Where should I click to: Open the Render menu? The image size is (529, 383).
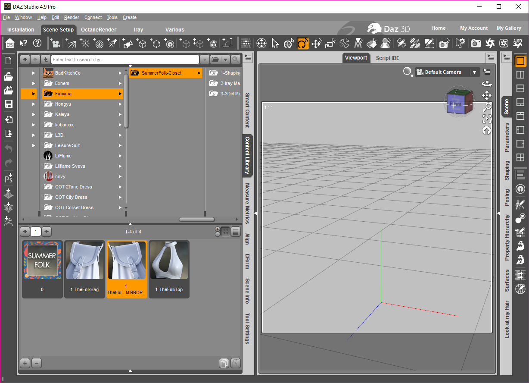coord(72,18)
